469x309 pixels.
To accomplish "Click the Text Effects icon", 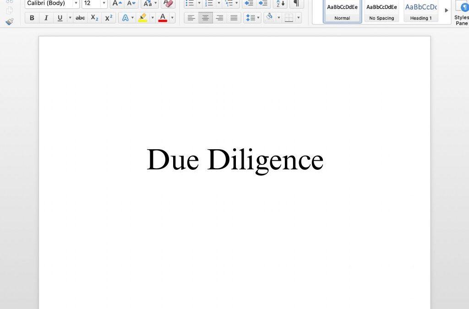I will tap(125, 18).
